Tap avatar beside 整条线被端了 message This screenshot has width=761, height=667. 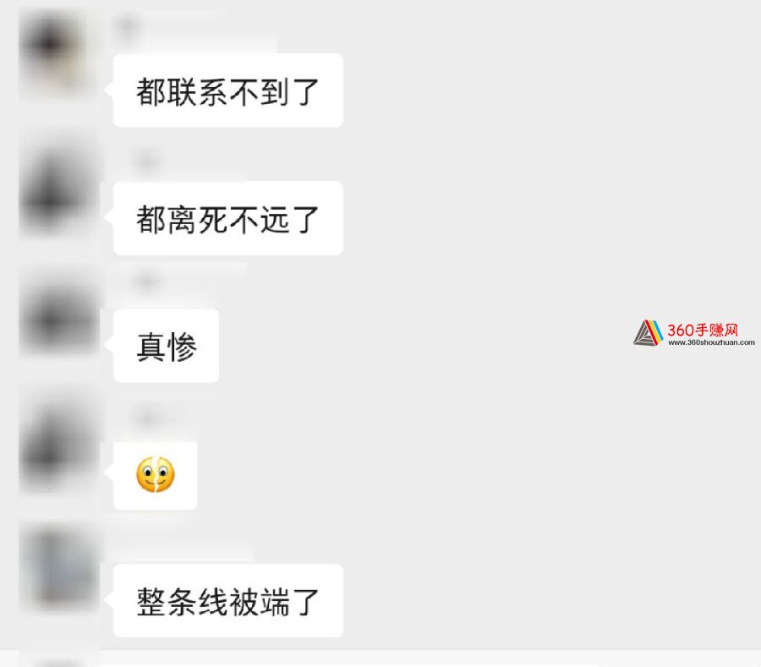click(59, 569)
